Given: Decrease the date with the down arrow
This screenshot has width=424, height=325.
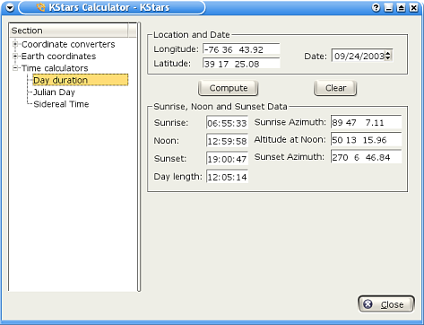Looking at the screenshot, I should click(x=388, y=58).
